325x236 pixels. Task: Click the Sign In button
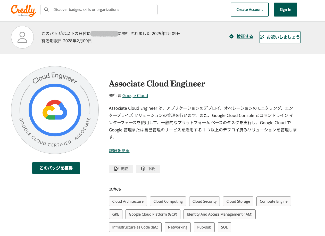pyautogui.click(x=286, y=10)
